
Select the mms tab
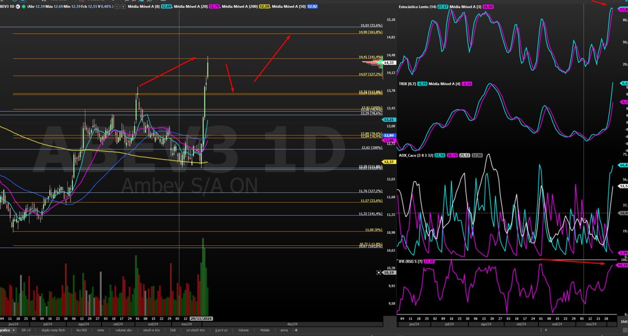click(100, 330)
